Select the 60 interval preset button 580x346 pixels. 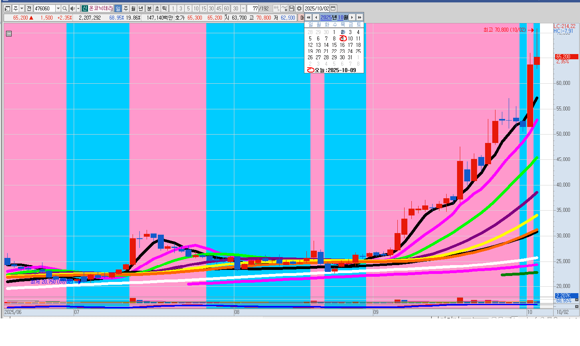click(226, 8)
